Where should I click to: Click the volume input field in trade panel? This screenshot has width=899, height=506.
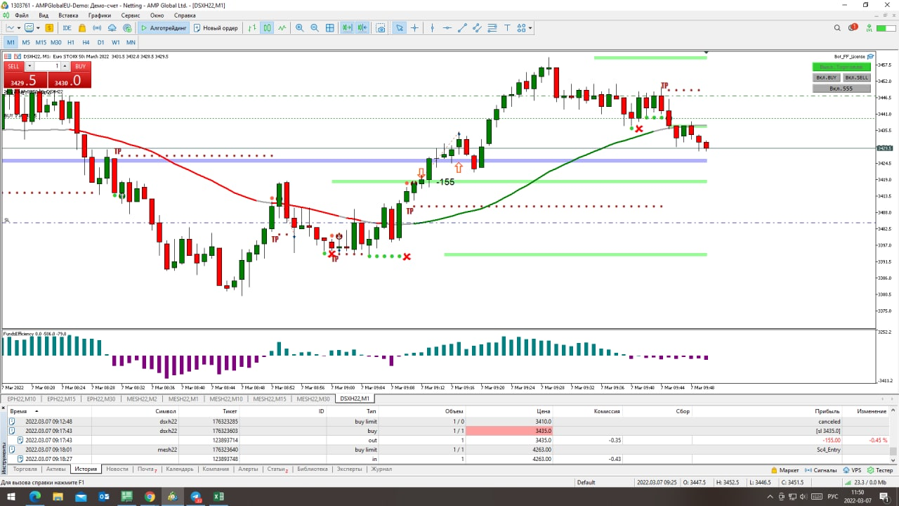pyautogui.click(x=48, y=66)
